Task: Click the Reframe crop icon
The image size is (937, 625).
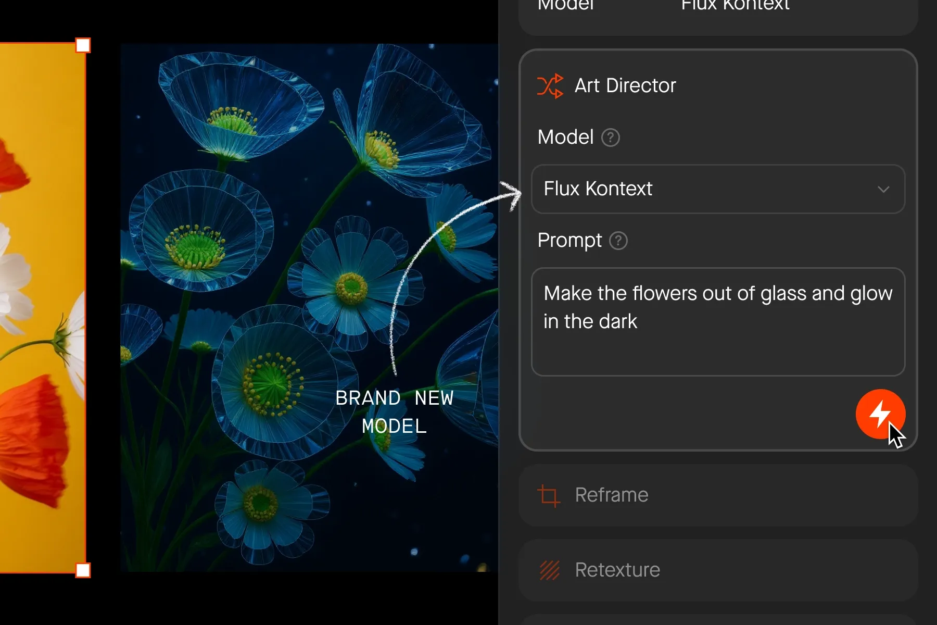Action: [x=549, y=495]
